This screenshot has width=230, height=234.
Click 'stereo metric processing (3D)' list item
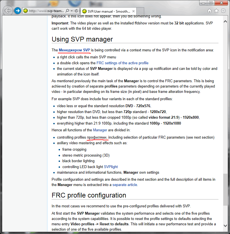(x=86, y=155)
